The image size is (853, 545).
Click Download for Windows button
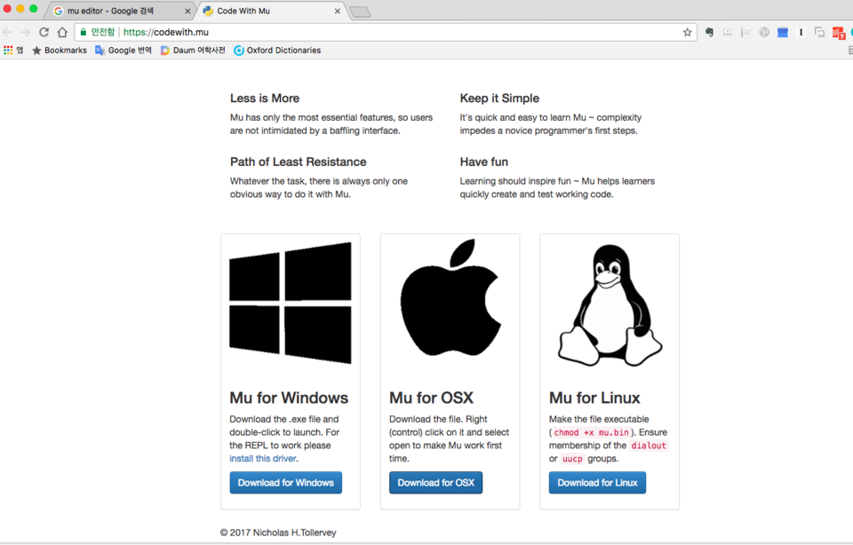click(285, 483)
